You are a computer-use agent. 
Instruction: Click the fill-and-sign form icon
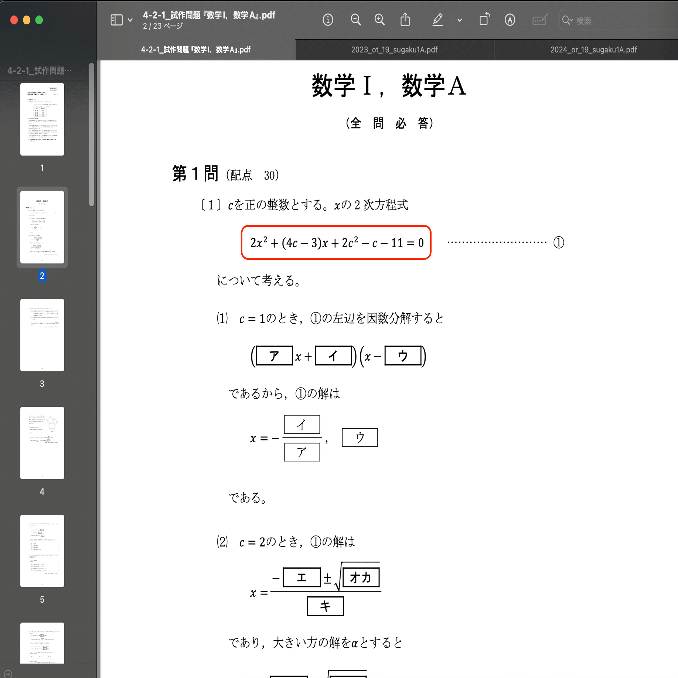[x=539, y=20]
